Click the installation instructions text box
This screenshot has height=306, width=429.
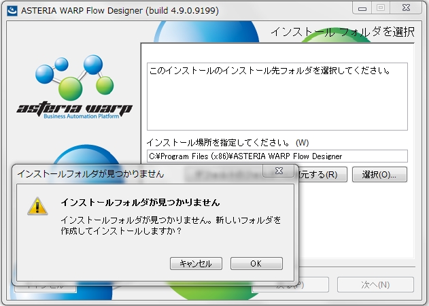(277, 96)
